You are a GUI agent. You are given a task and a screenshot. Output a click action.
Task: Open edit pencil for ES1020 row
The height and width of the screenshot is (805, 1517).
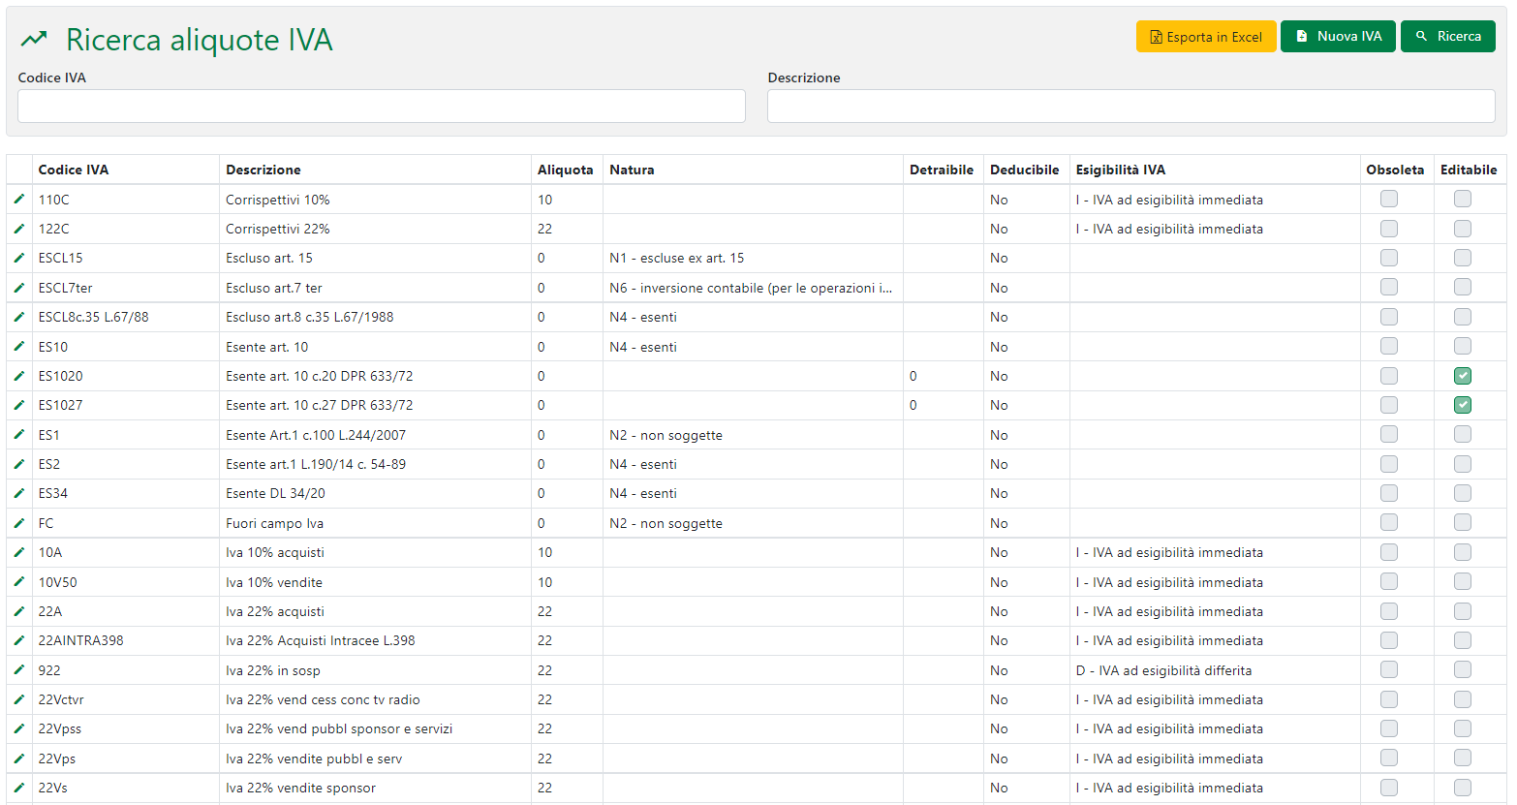click(x=18, y=376)
